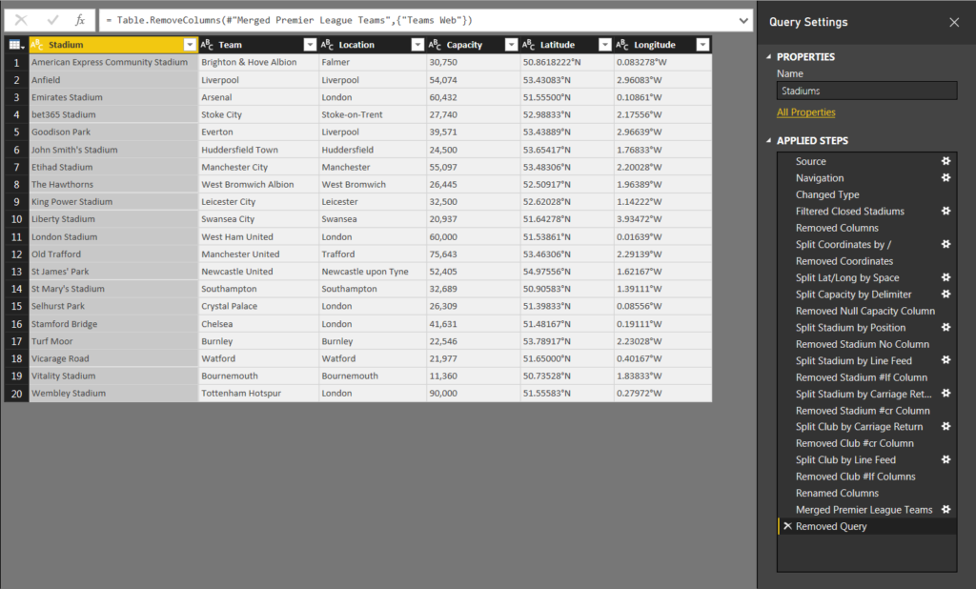Screen dimensions: 976x589
Task: Open gear for Merged Premier League Teams step
Action: [946, 509]
